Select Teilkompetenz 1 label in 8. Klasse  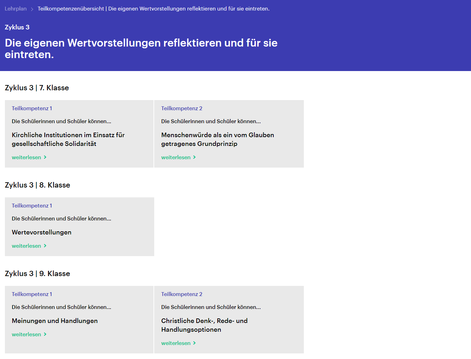tap(32, 206)
